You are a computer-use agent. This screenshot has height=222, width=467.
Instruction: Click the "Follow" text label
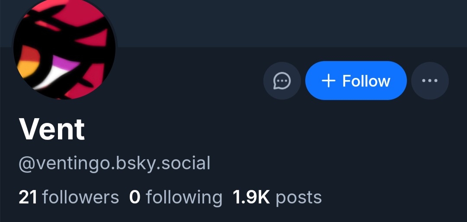366,81
